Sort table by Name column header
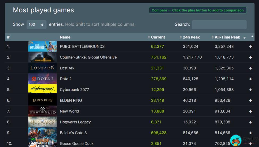Viewport: 259px width, 147px height. coord(65,37)
